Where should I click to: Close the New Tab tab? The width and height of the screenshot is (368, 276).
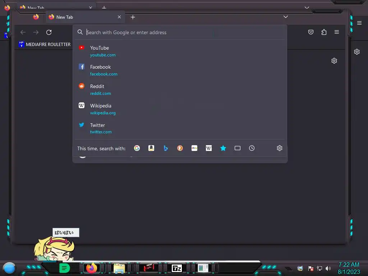tap(119, 17)
